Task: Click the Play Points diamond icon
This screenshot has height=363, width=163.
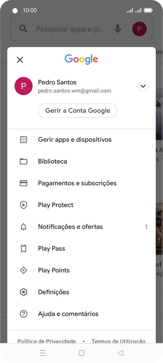Action: tap(24, 270)
